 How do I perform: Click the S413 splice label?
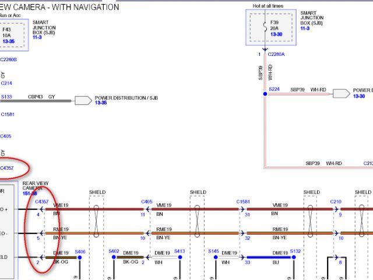(179, 251)
